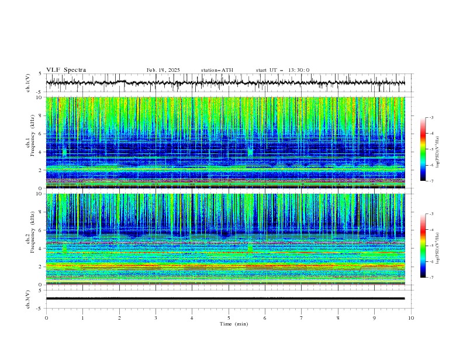This screenshot has height=357, width=463.
Task: Click the lower color bar '-7' label
Action: pyautogui.click(x=431, y=277)
